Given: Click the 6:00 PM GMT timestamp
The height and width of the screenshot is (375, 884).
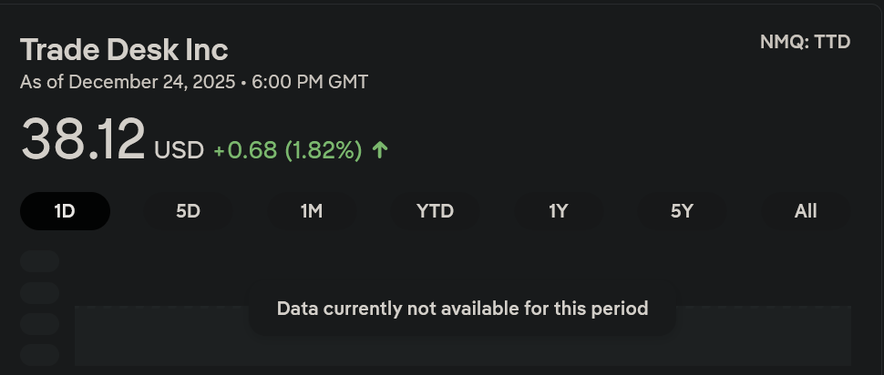Looking at the screenshot, I should pos(310,82).
